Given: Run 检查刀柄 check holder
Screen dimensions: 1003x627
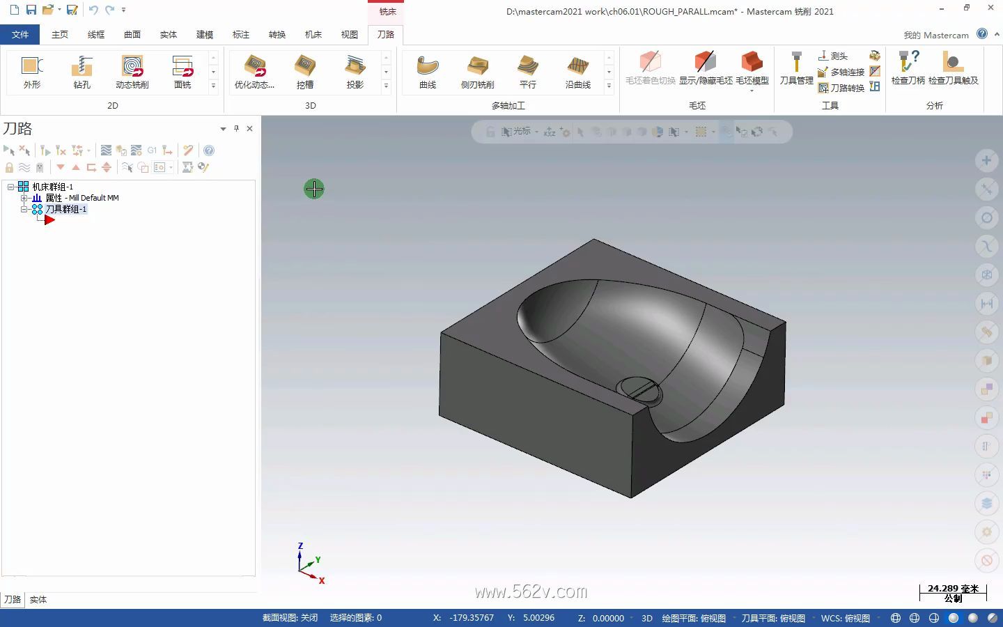Looking at the screenshot, I should click(x=908, y=68).
